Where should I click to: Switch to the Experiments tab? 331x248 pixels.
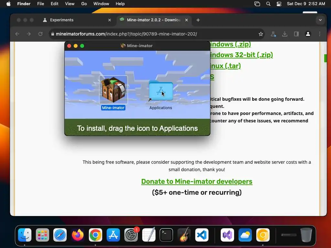coord(77,20)
